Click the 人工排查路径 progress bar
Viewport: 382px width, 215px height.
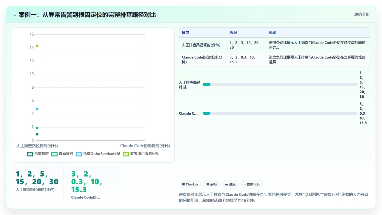tap(280, 85)
